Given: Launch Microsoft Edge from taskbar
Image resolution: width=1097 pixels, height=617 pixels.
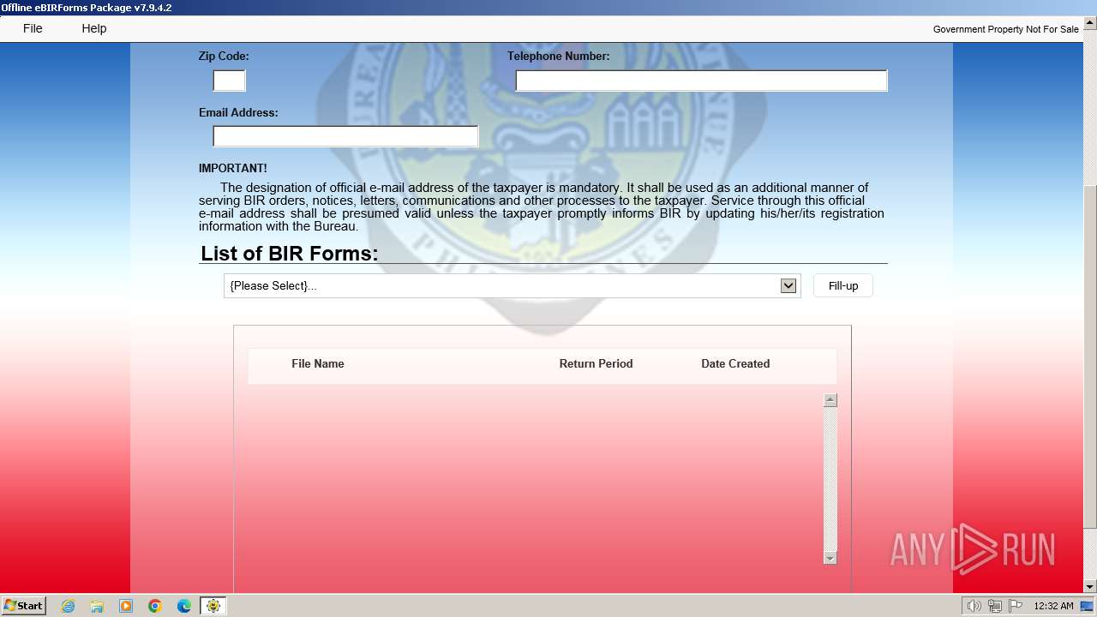Looking at the screenshot, I should [x=184, y=606].
